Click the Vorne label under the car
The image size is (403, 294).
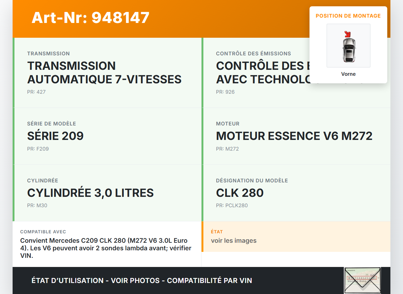pos(348,74)
